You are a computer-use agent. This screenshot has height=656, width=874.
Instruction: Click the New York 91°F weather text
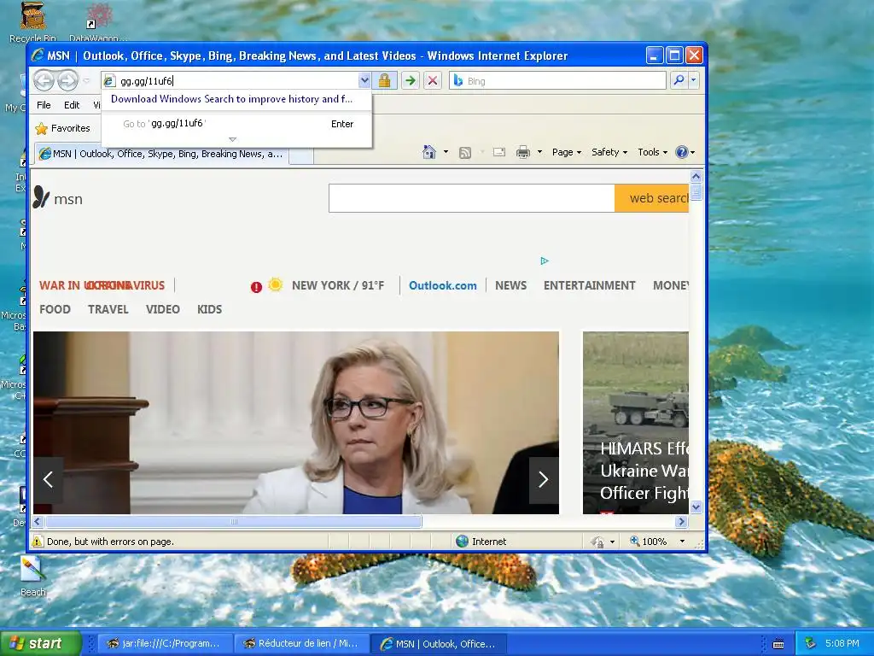[338, 285]
